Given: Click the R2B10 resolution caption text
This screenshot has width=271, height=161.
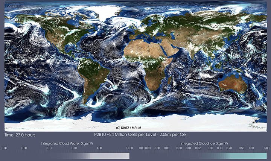Looking at the screenshot, I should [x=139, y=134].
